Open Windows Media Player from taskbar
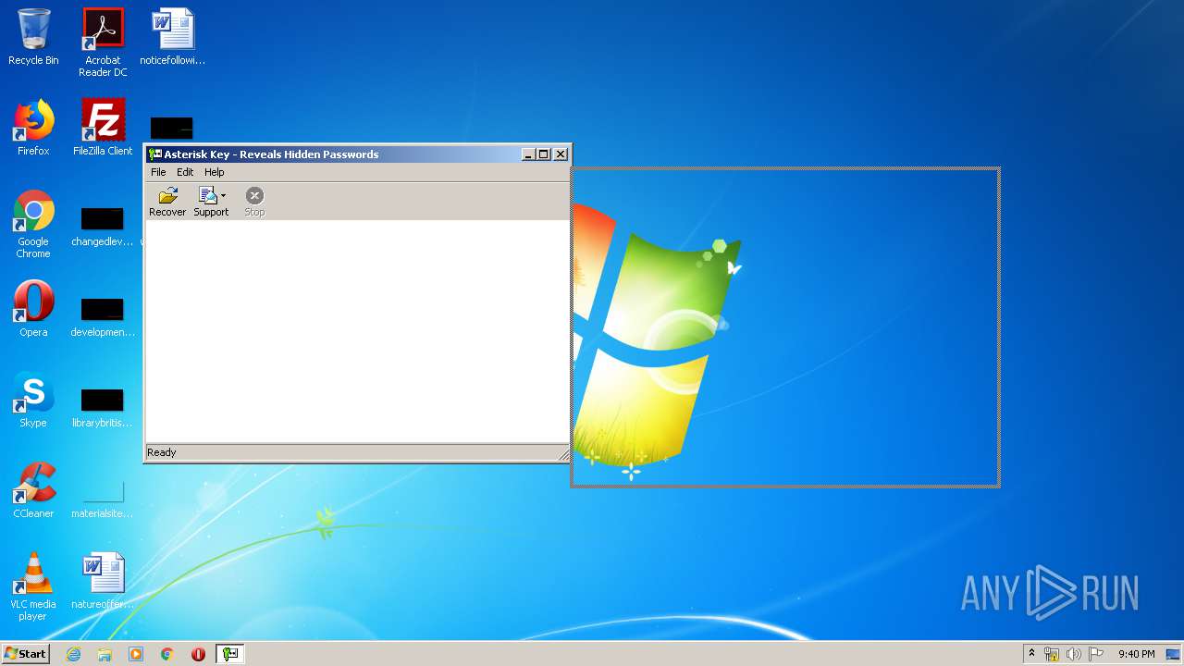This screenshot has width=1184, height=666. [136, 654]
